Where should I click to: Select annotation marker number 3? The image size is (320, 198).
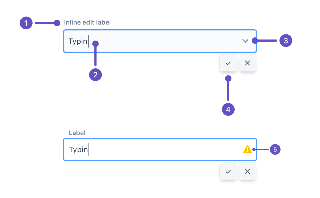(286, 41)
